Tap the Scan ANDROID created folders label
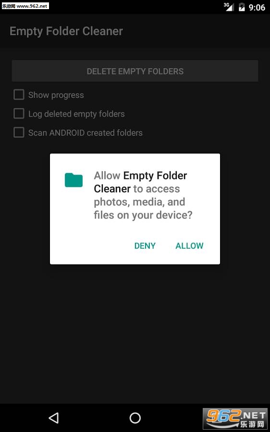Screen dimensions: 270x432 coord(86,133)
